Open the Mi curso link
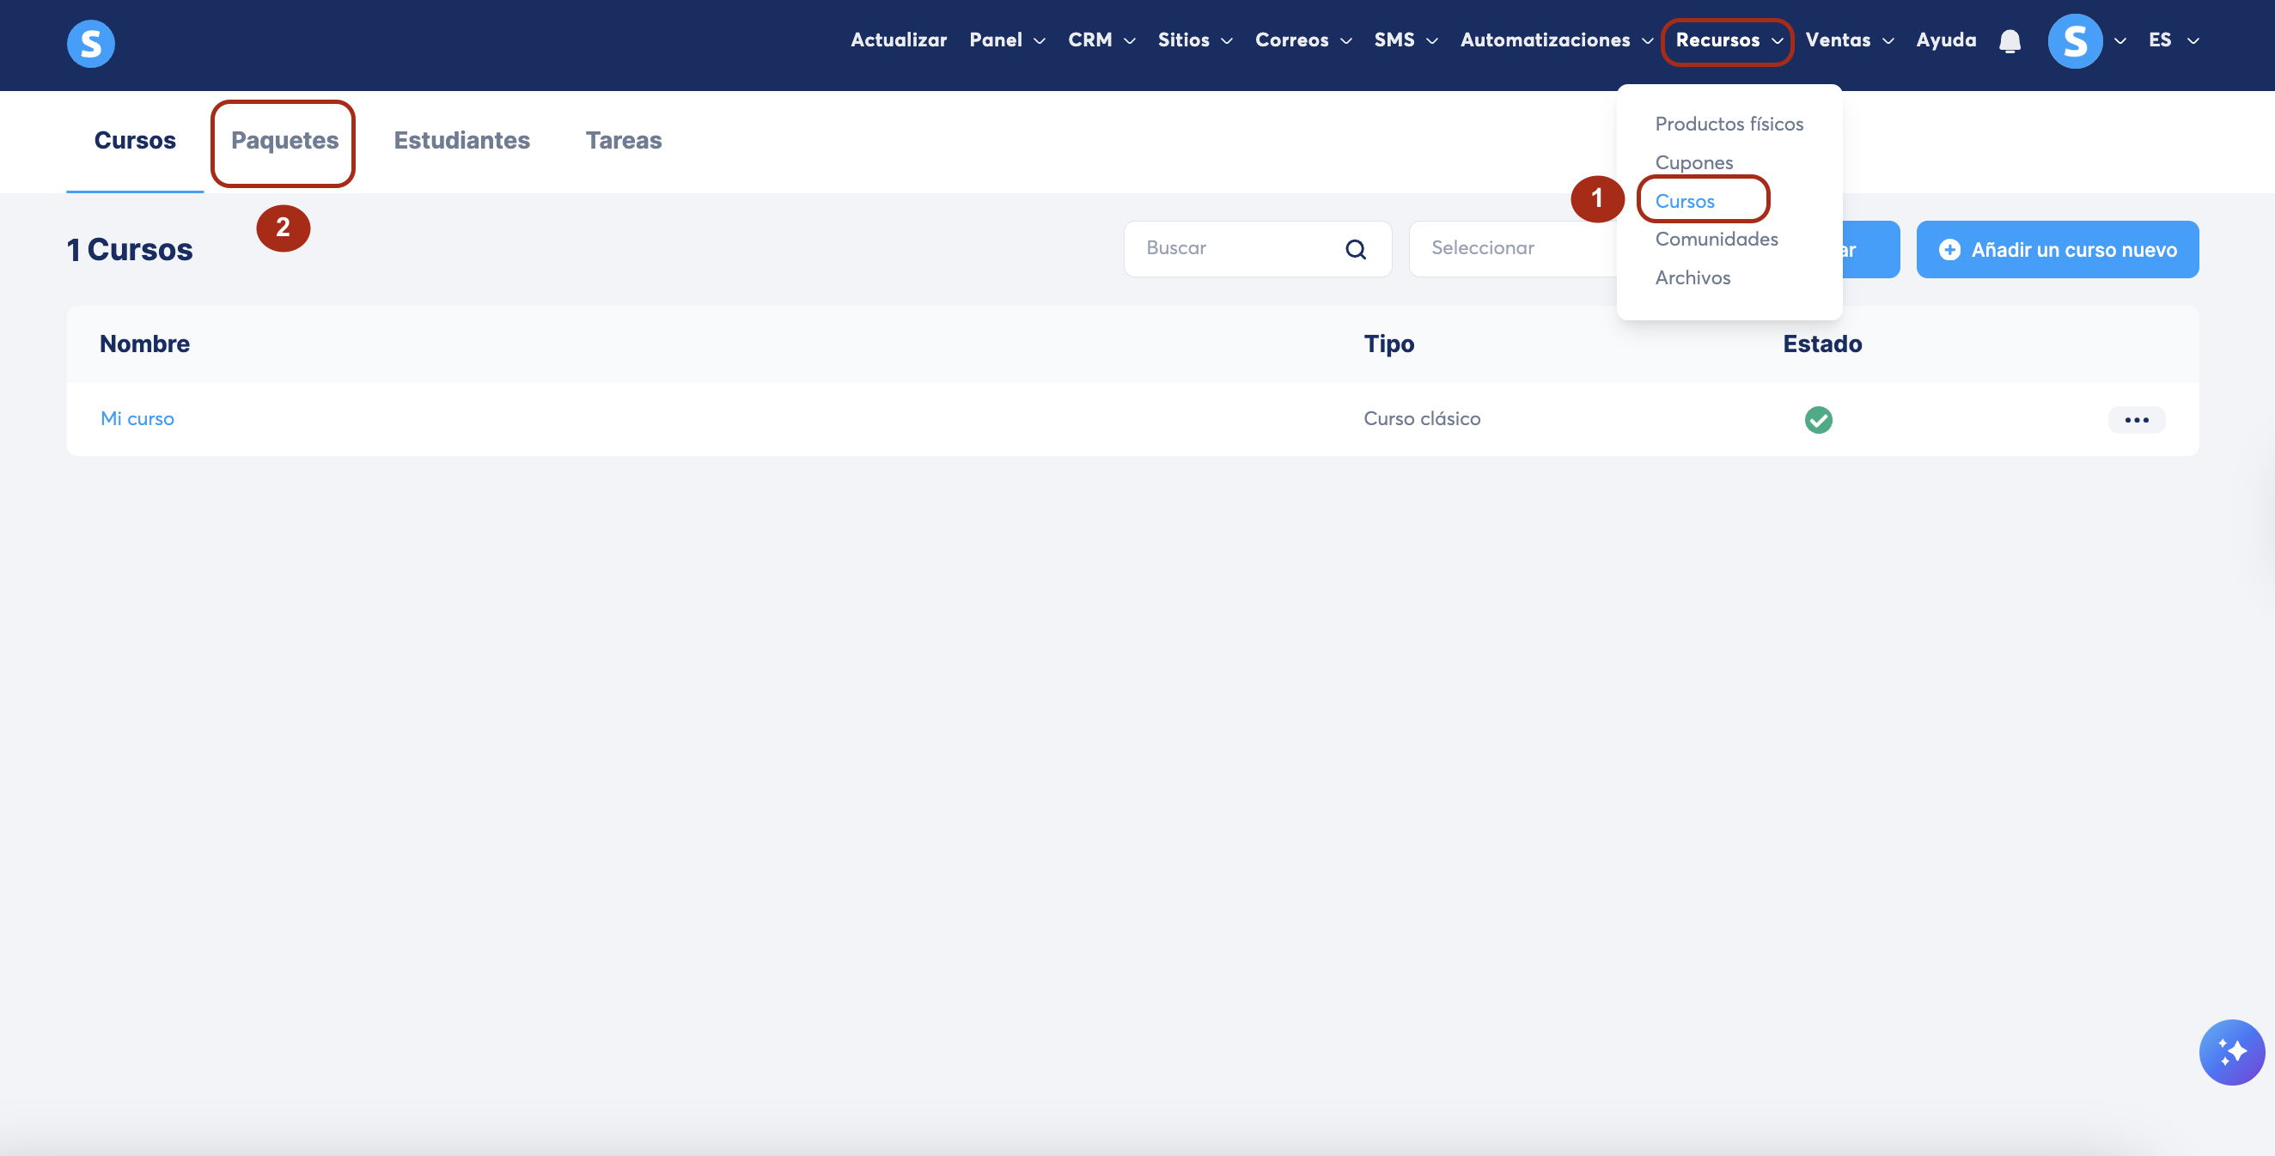This screenshot has height=1156, width=2275. 137,418
